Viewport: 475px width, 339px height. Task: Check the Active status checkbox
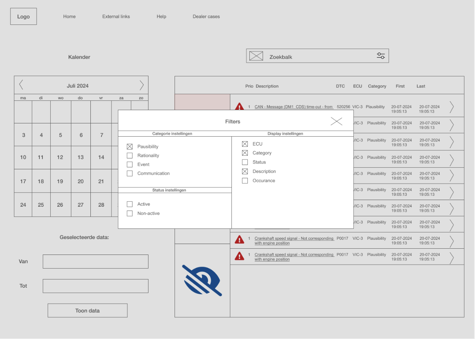[130, 204]
